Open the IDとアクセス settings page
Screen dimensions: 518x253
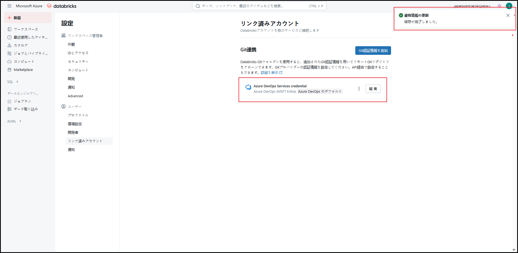[x=78, y=53]
